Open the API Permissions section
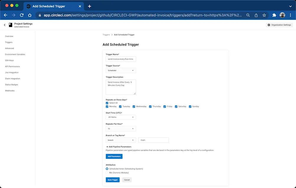296x188 pixels. coord(12,66)
